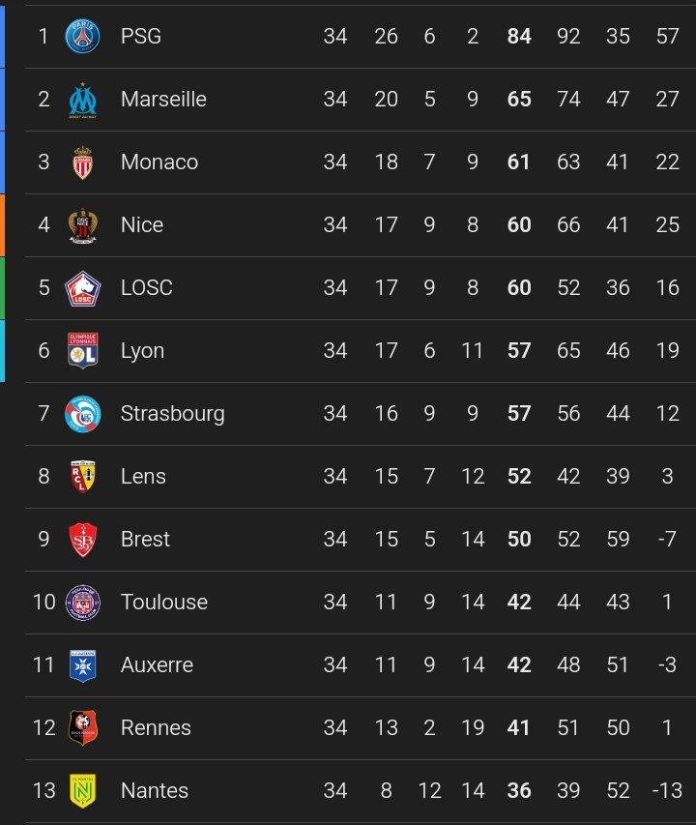Open the Marseille team name link
The image size is (696, 825).
[x=163, y=100]
